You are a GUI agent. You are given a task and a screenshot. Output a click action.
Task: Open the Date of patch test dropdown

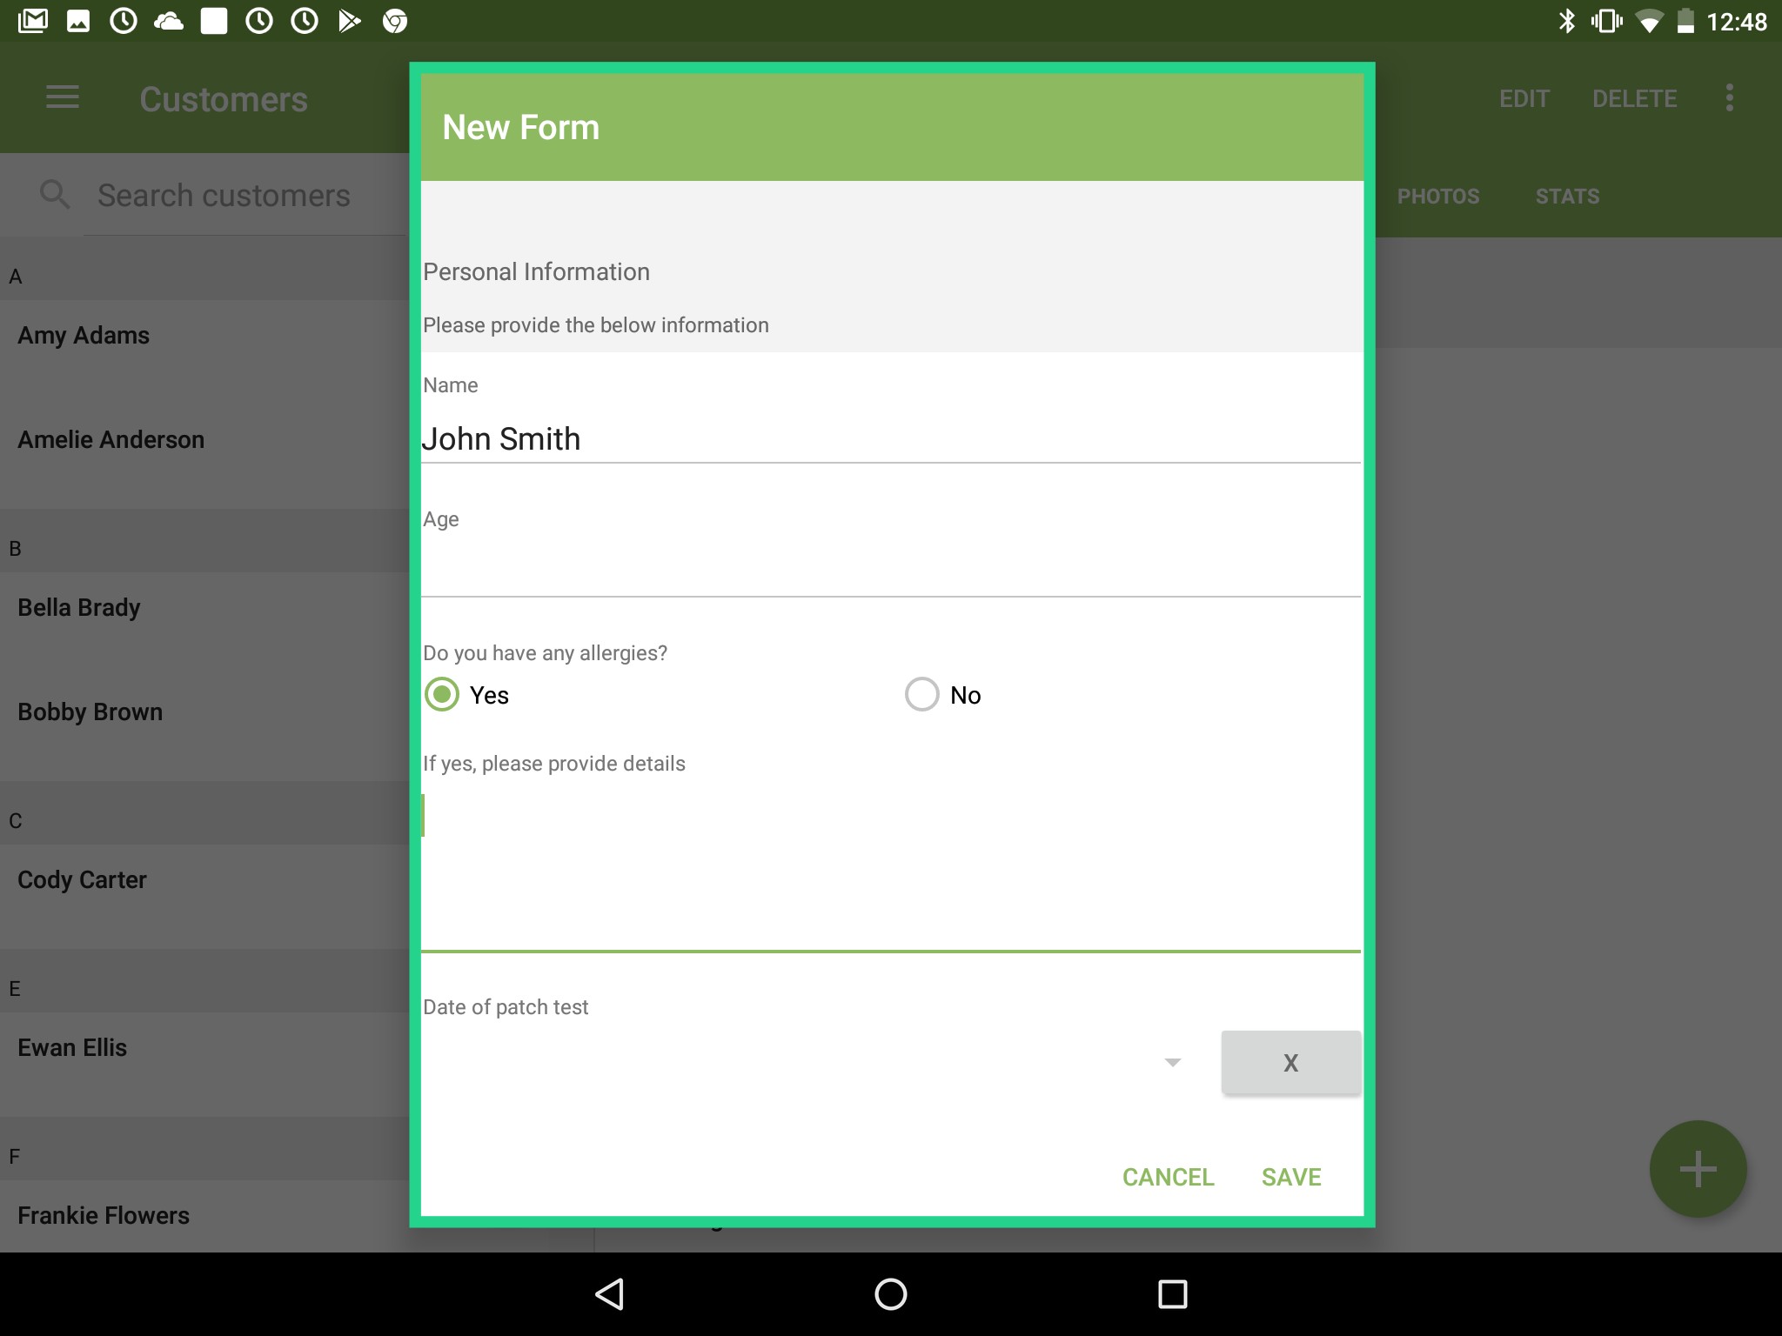coord(1171,1061)
